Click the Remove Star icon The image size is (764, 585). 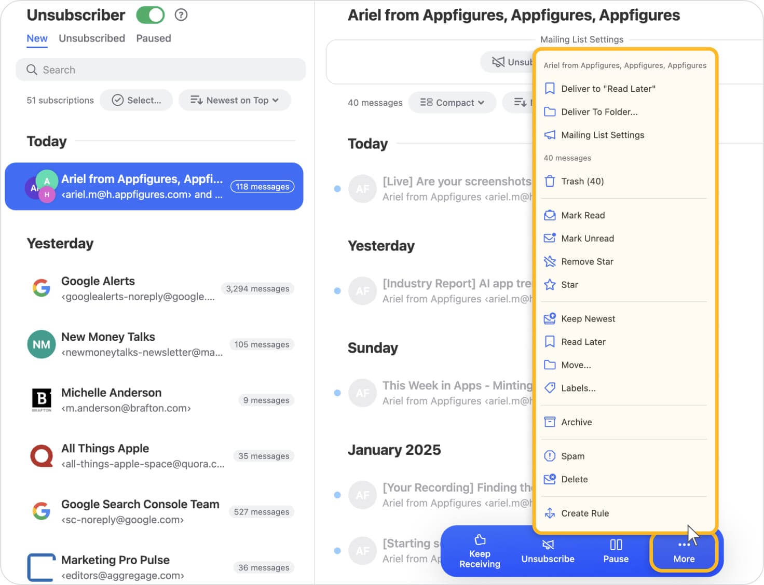coord(550,262)
